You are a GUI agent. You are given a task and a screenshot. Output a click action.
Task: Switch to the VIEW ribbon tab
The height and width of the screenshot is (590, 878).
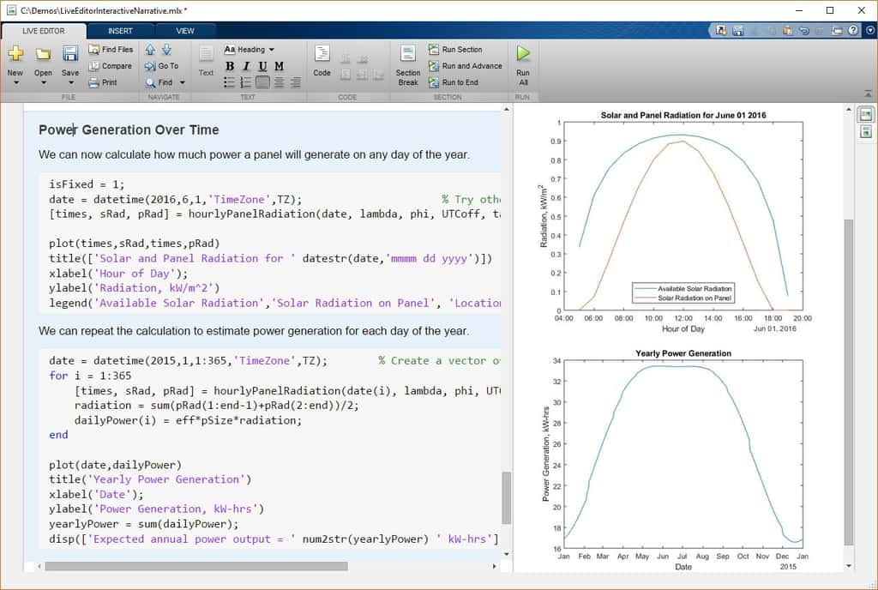pos(186,30)
